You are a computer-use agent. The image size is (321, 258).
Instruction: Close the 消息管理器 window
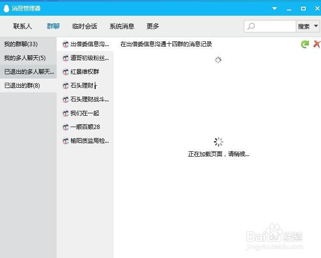coord(317,9)
